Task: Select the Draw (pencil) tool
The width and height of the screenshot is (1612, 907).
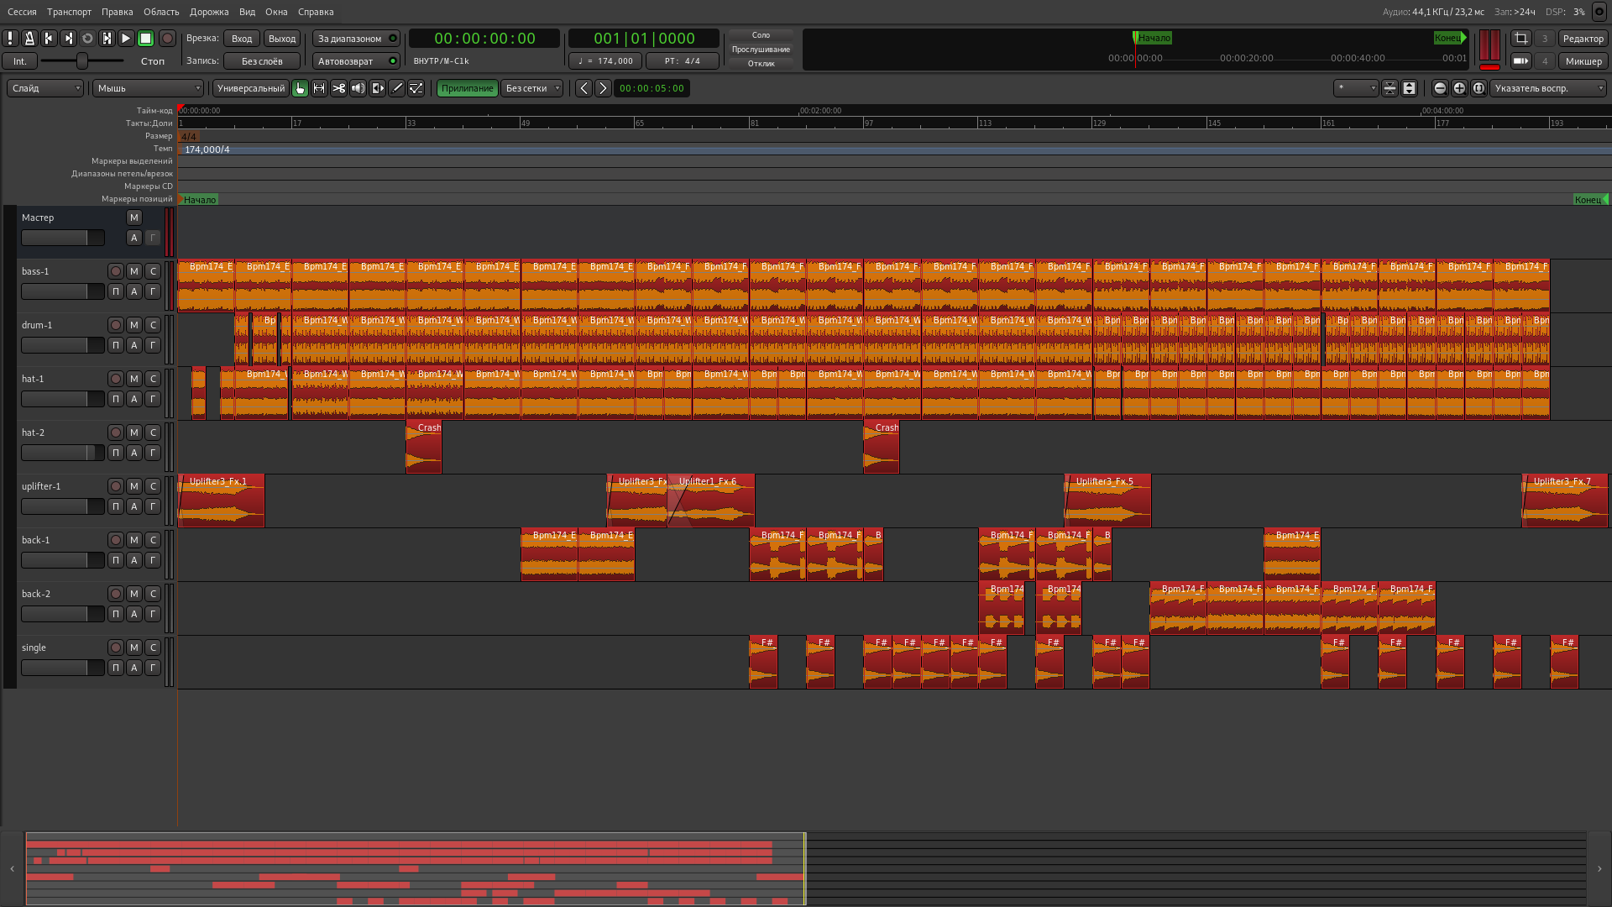Action: pos(397,88)
